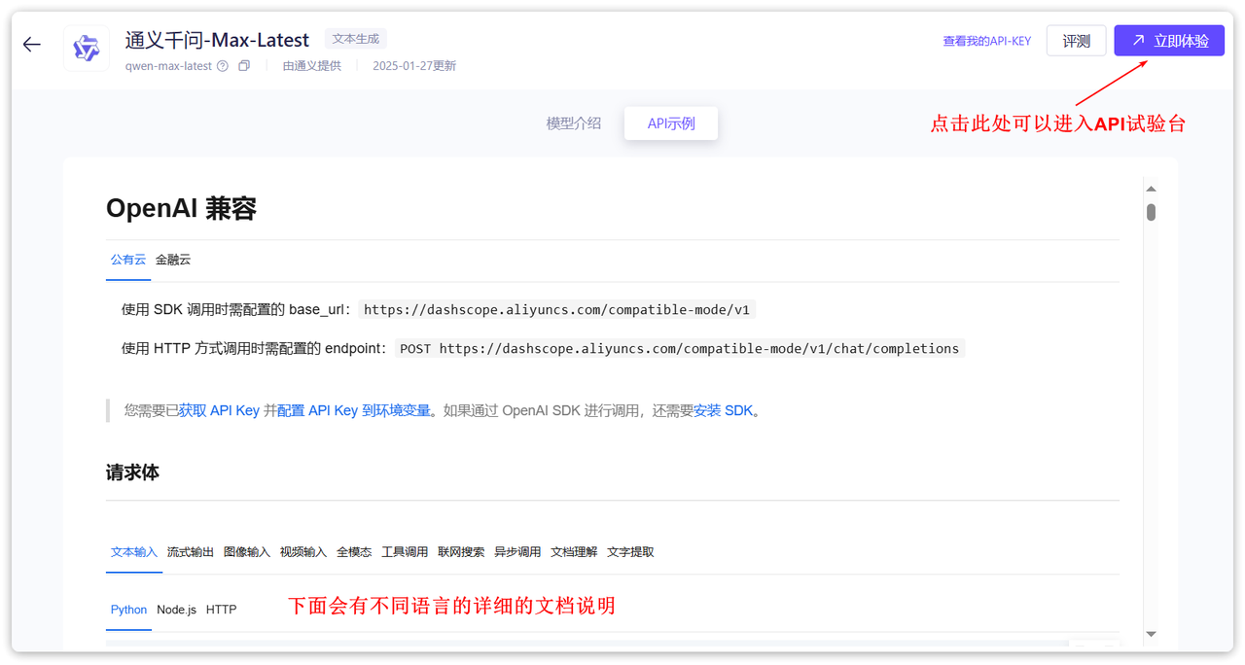Viewport: 1245px width, 665px height.
Task: Click the back arrow to return
Action: pyautogui.click(x=31, y=44)
